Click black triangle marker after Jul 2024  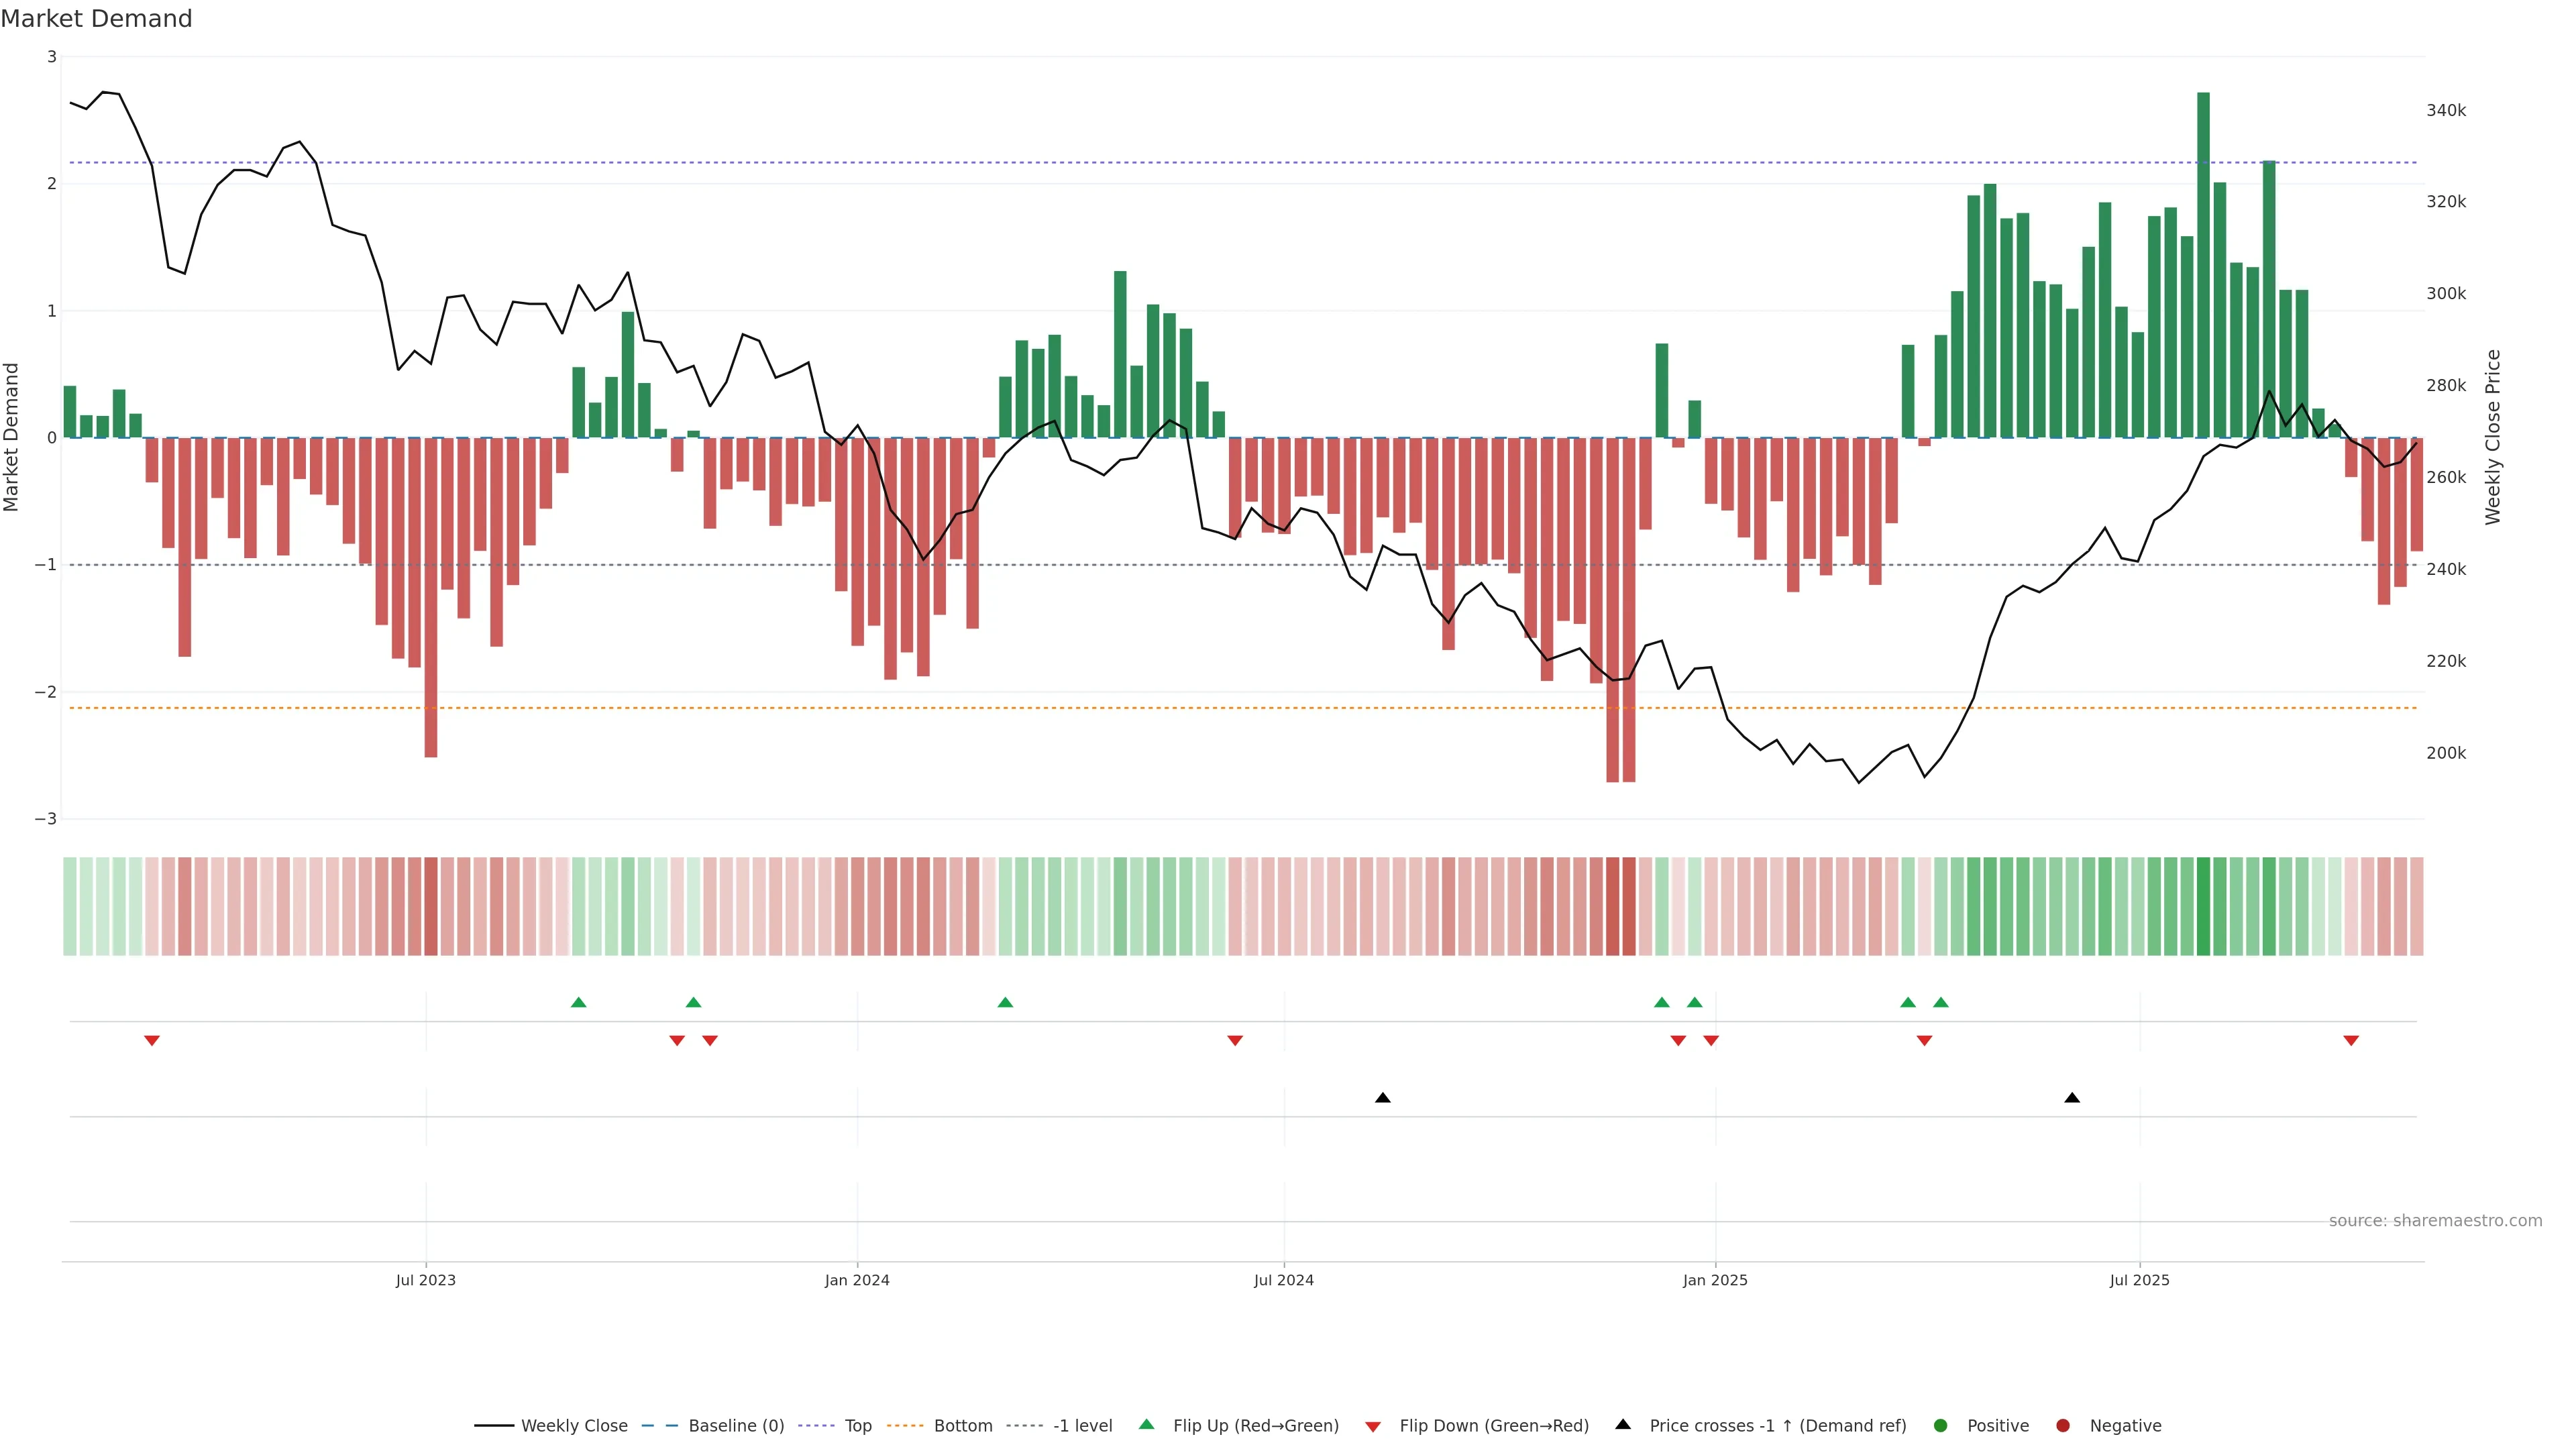1382,1098
